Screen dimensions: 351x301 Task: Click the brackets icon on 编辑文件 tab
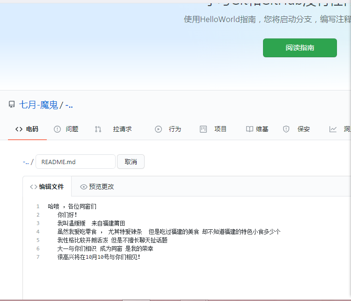[34, 187]
